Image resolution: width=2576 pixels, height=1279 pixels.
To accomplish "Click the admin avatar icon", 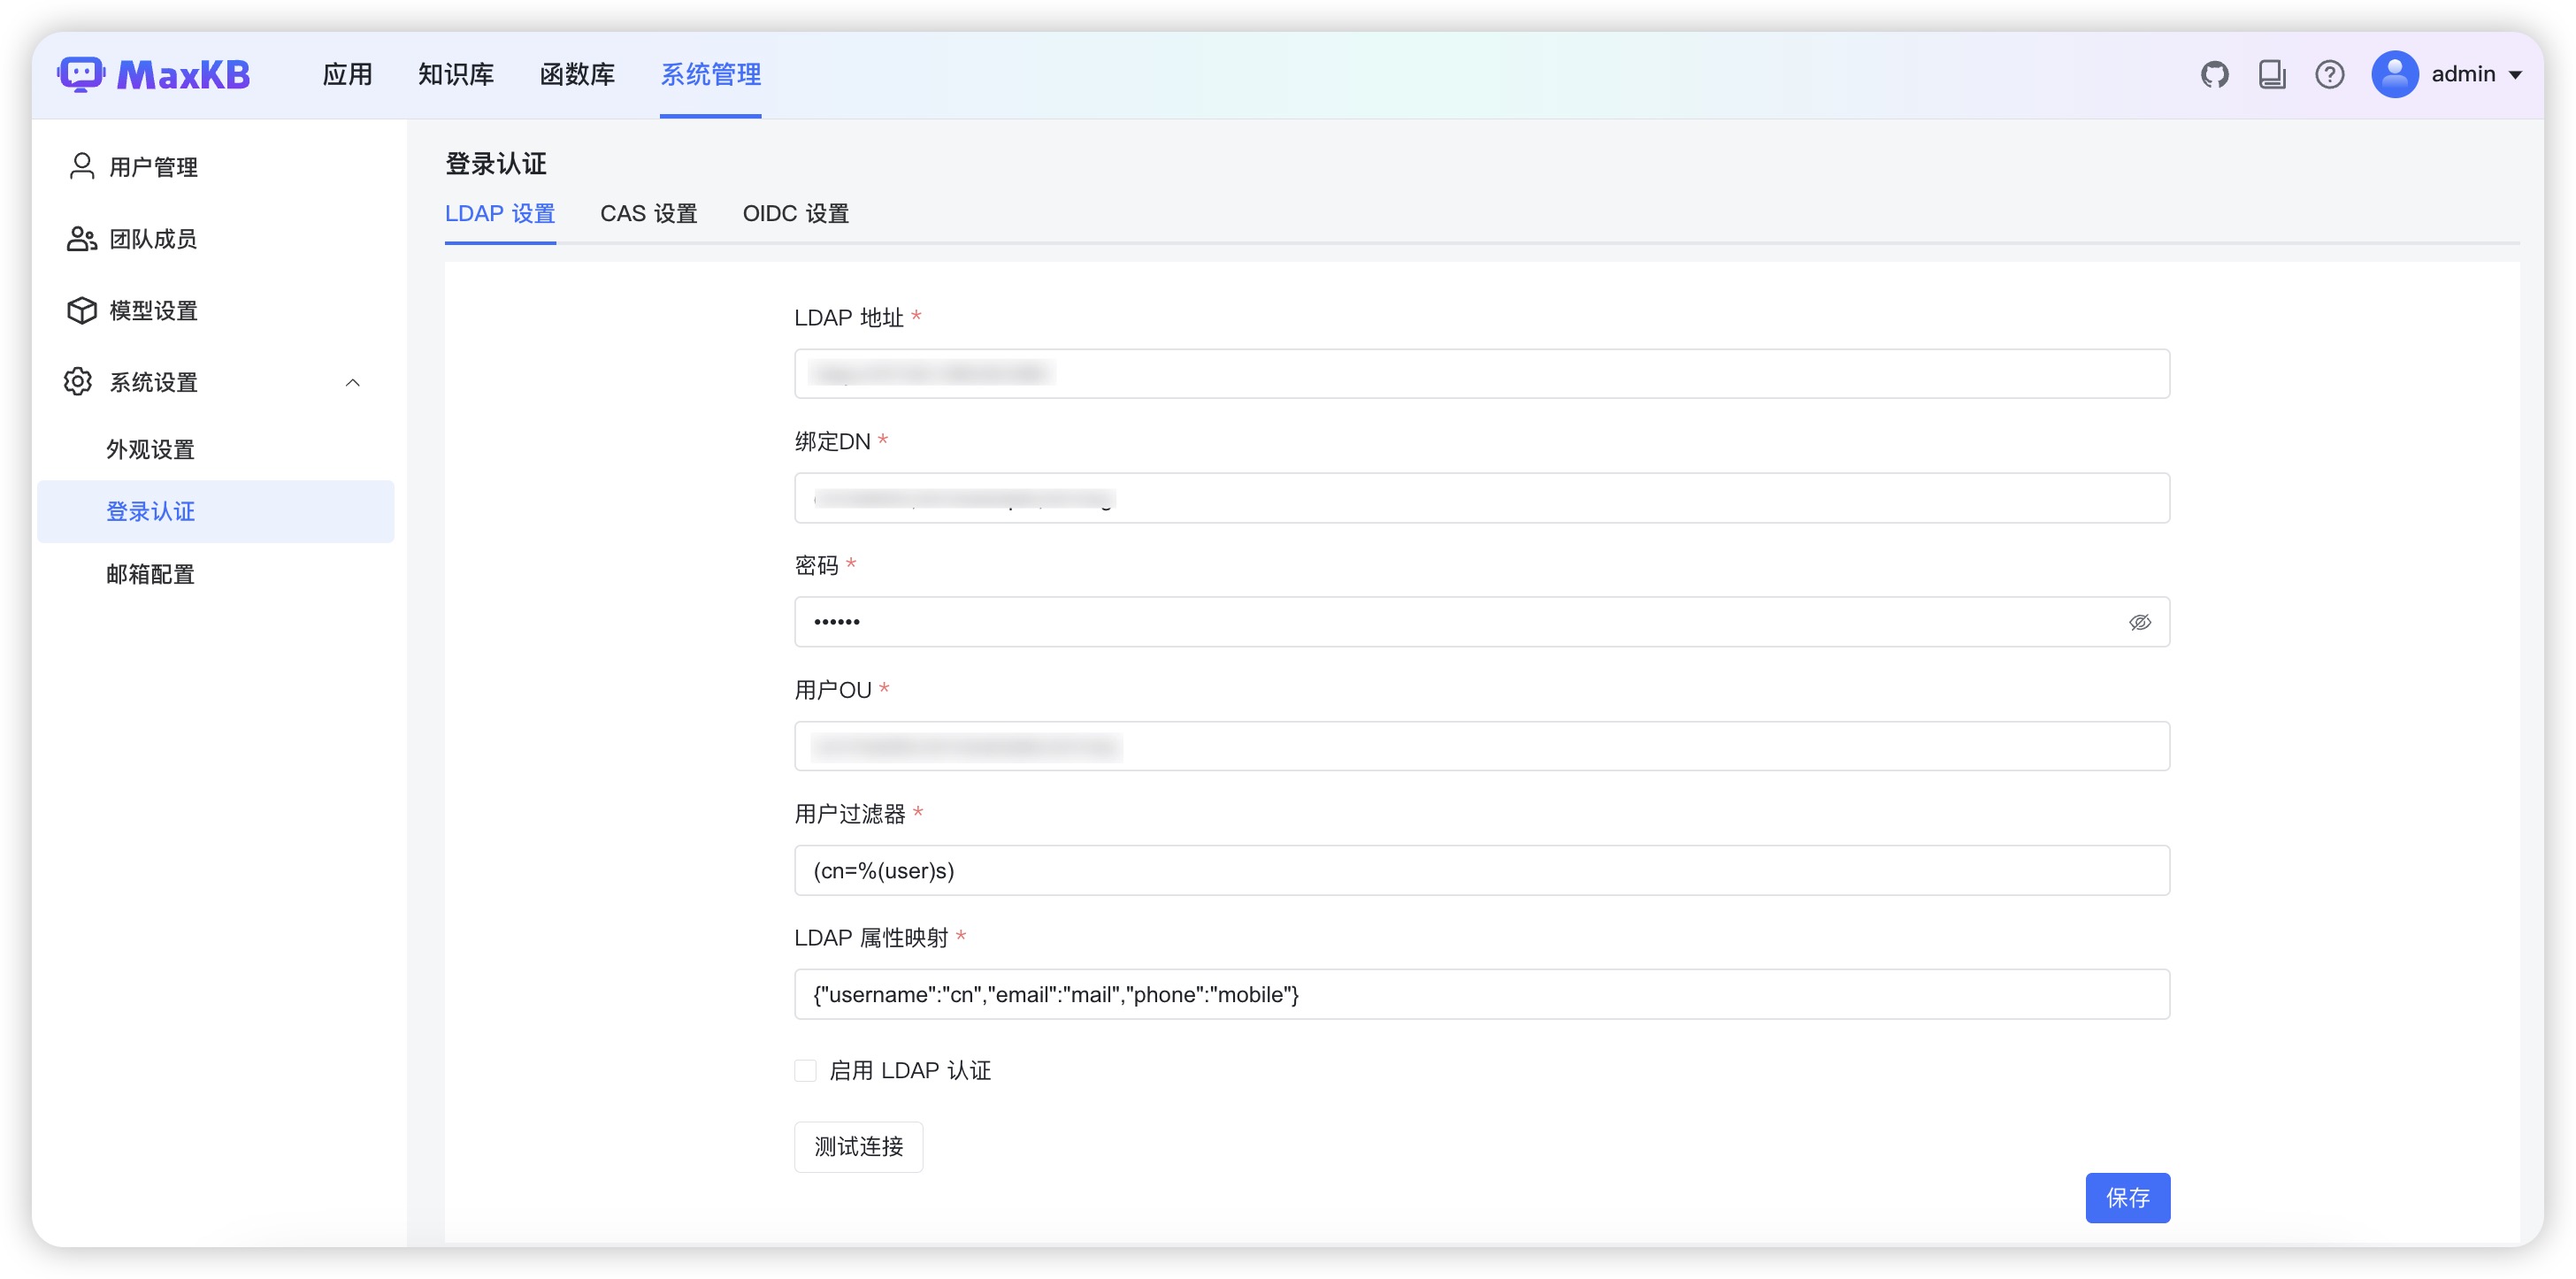I will [x=2394, y=74].
